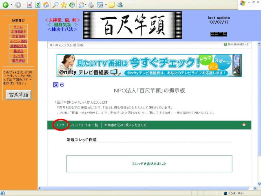This screenshot has height=196, width=261.
Task: Click ホーム link in sidebar MENU
Action: (18, 27)
